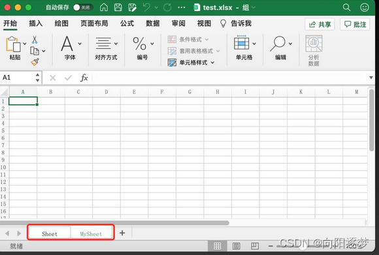
Task: Go to the 审阅 ribbon tab
Action: pyautogui.click(x=178, y=23)
